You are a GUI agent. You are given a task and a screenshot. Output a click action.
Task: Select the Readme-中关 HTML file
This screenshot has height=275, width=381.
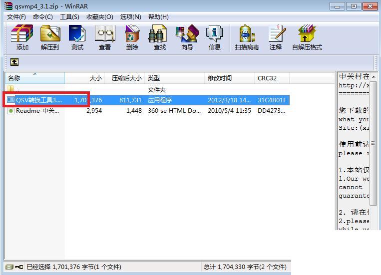tap(37, 111)
